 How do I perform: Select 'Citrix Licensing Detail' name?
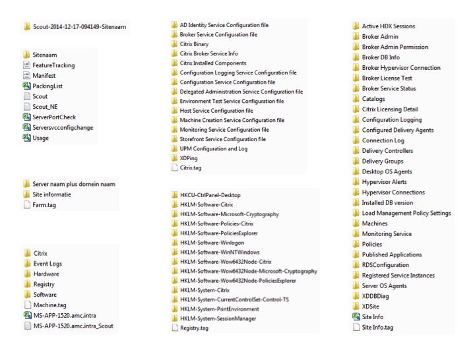390,109
